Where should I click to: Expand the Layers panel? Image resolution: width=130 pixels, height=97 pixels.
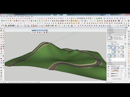pyautogui.click(x=116, y=63)
